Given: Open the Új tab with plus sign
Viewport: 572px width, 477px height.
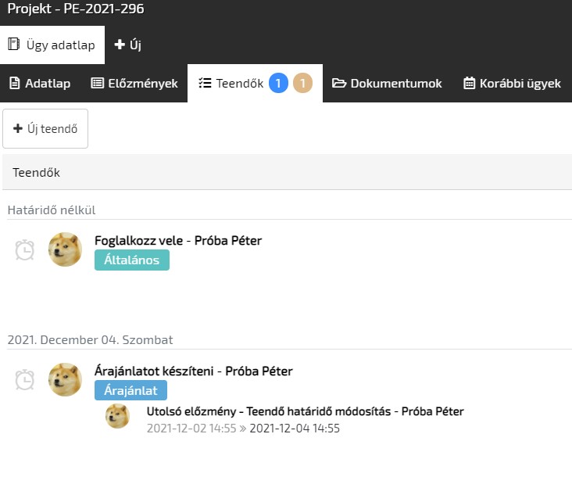Looking at the screenshot, I should click(128, 45).
